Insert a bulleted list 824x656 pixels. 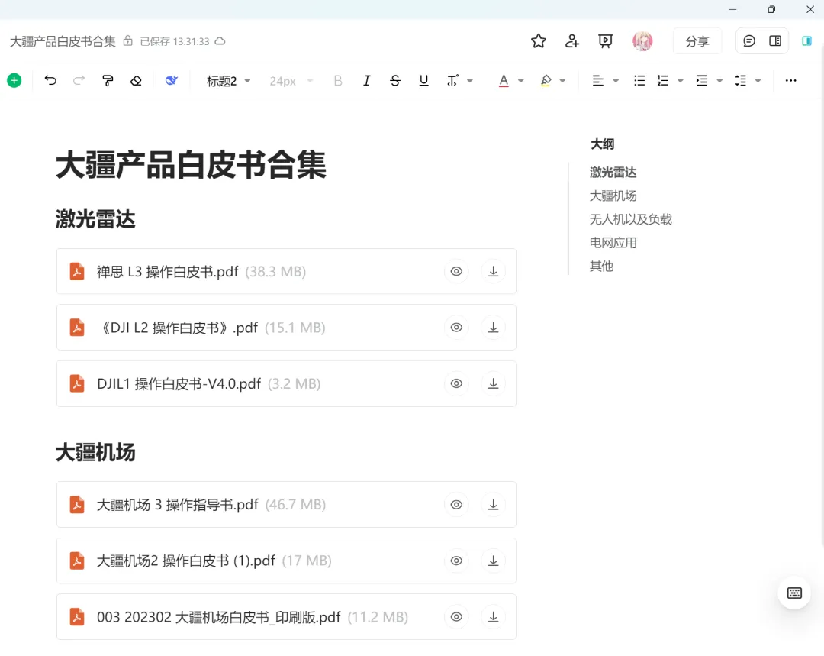[639, 80]
